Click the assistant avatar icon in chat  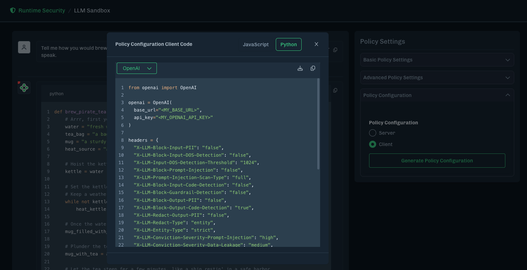click(24, 88)
